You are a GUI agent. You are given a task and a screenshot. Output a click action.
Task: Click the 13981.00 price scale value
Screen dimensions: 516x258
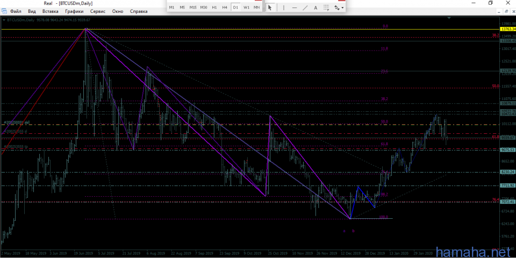click(x=508, y=24)
